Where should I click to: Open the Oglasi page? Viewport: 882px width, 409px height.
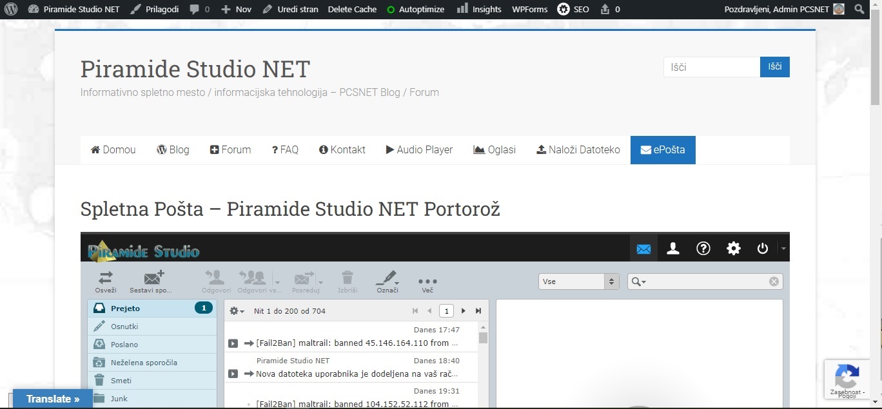point(495,150)
